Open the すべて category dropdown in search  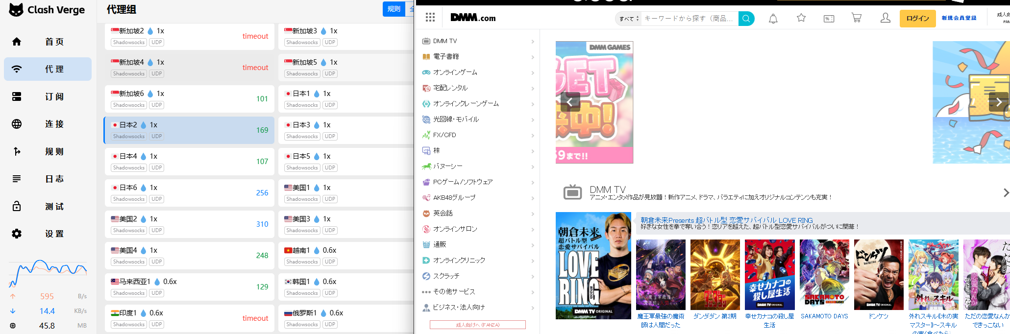629,19
